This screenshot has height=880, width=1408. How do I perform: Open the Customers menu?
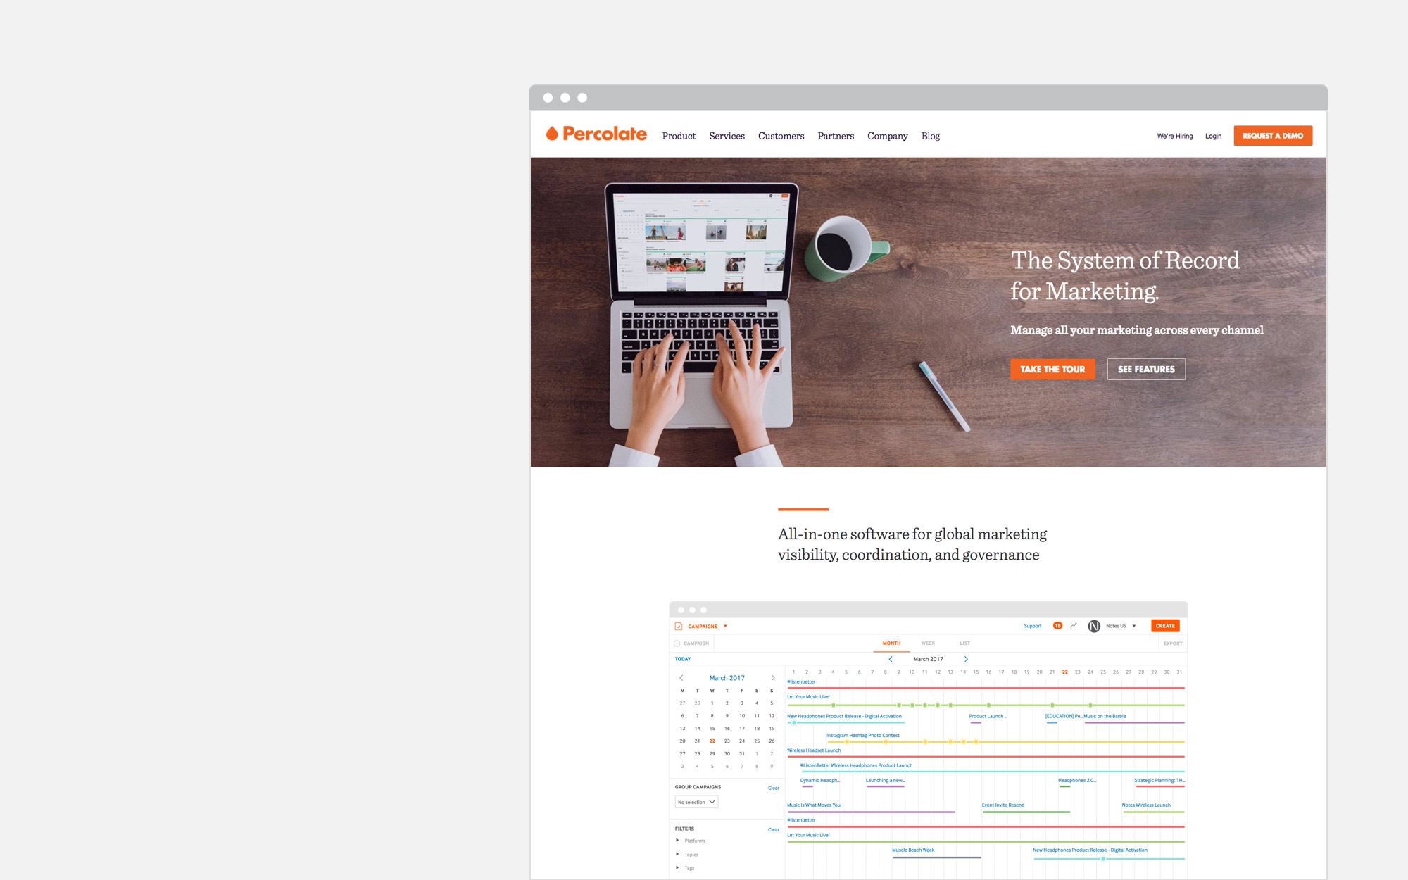[781, 136]
